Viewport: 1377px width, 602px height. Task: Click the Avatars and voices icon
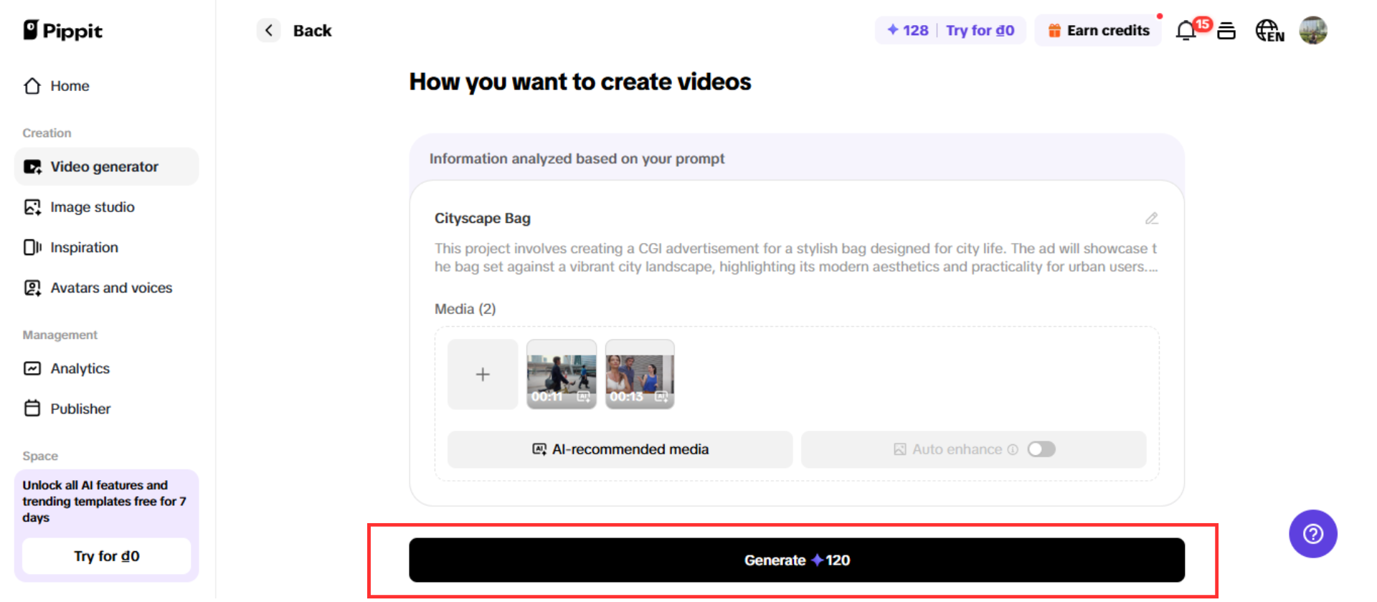(32, 288)
